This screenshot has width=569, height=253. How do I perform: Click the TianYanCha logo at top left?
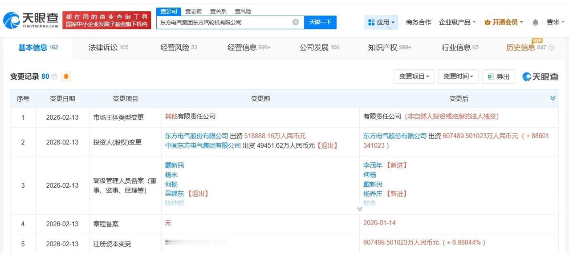click(31, 20)
